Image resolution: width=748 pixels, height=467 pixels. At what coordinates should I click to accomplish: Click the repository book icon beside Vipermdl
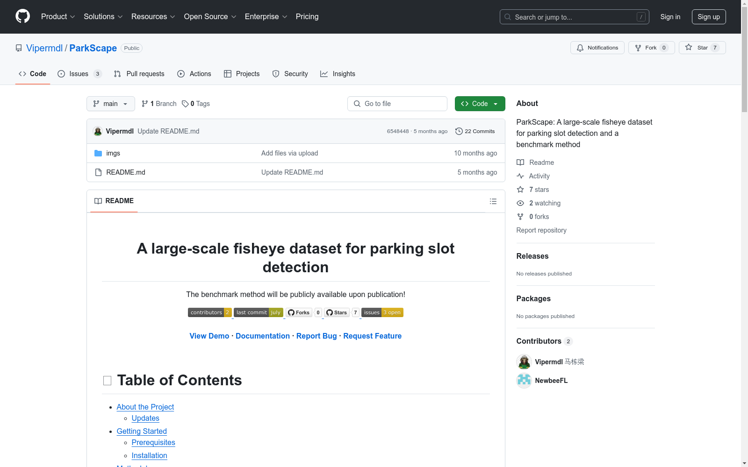[x=19, y=48]
